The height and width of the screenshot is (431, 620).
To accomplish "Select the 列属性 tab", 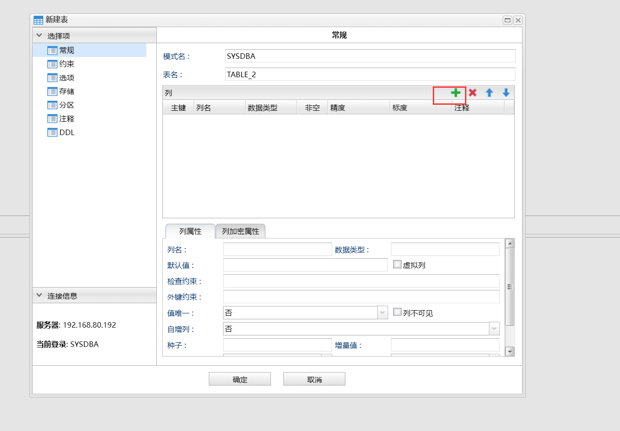I will click(189, 231).
